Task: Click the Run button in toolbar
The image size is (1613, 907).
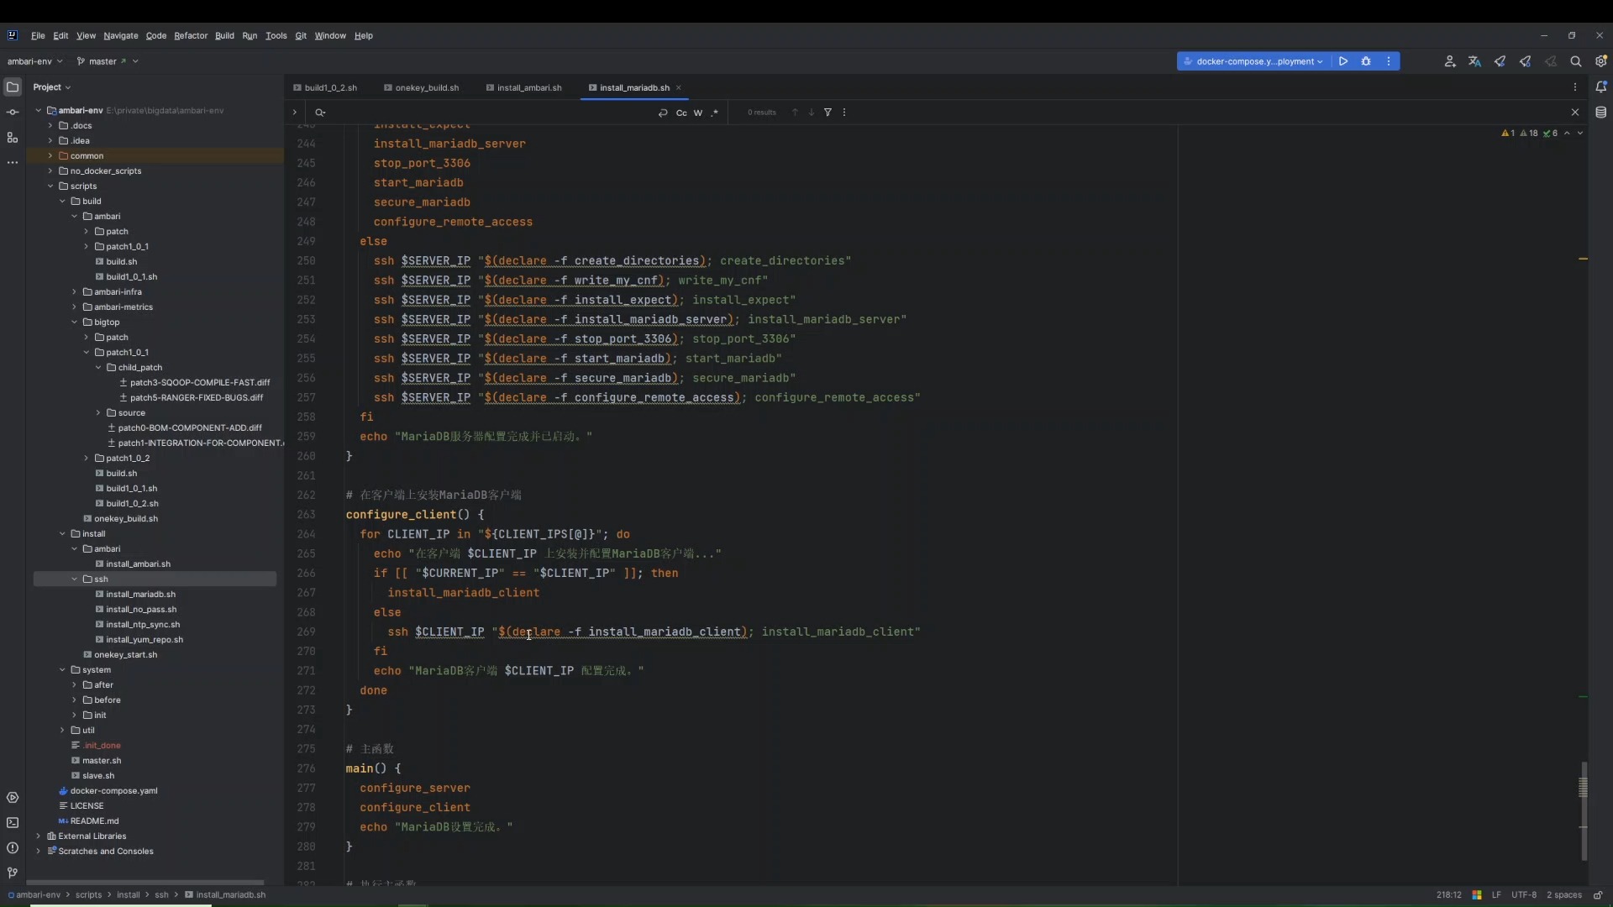Action: (1344, 61)
